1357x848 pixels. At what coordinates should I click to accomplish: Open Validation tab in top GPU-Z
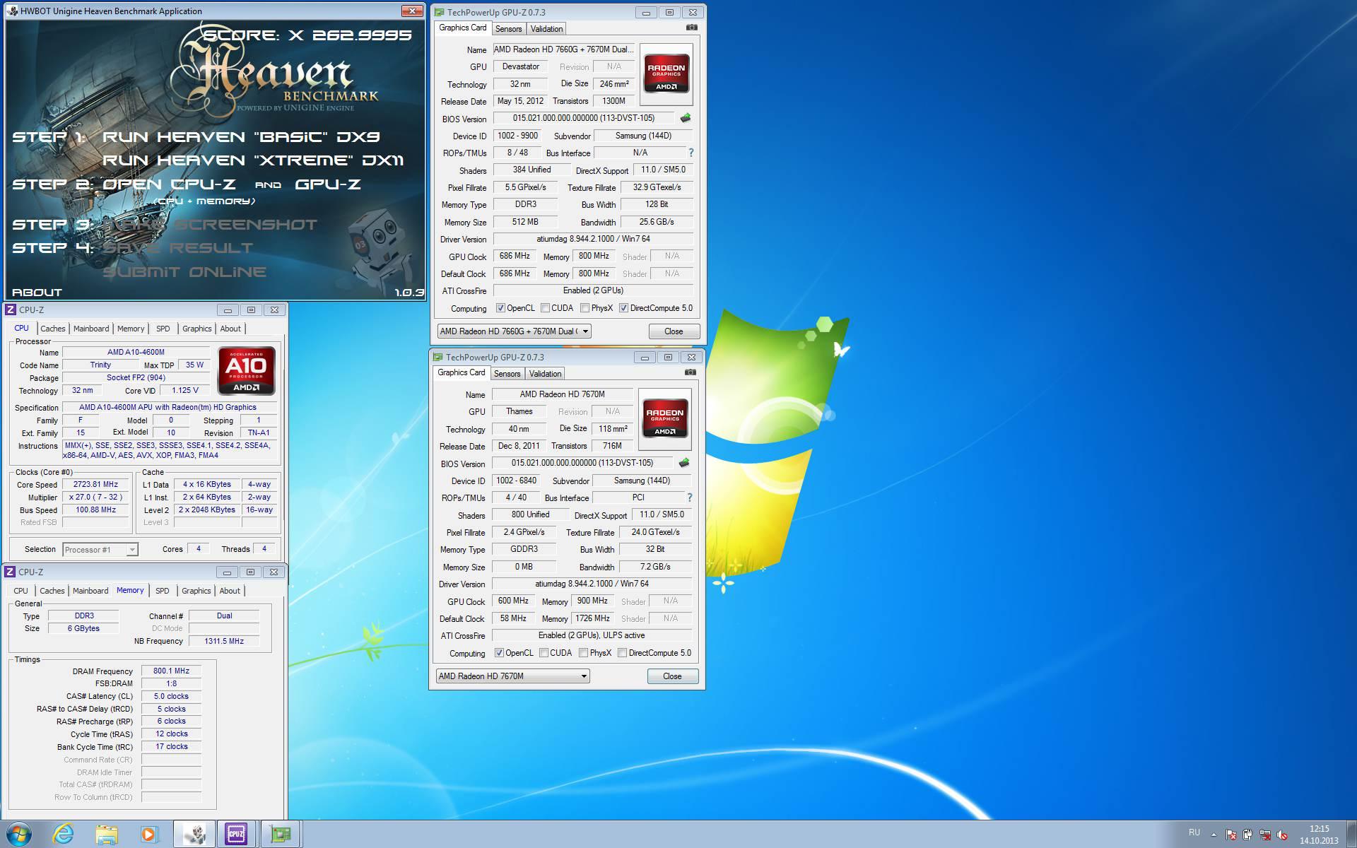tap(546, 29)
